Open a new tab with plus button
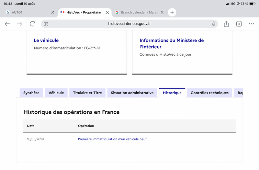259x170 pixels. pos(172,12)
